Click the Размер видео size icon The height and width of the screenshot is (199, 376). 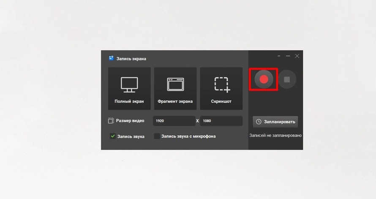[111, 120]
